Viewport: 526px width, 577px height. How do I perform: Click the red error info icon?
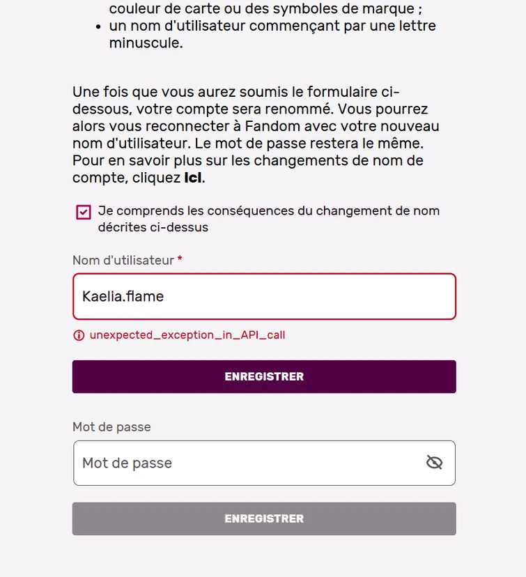point(79,335)
